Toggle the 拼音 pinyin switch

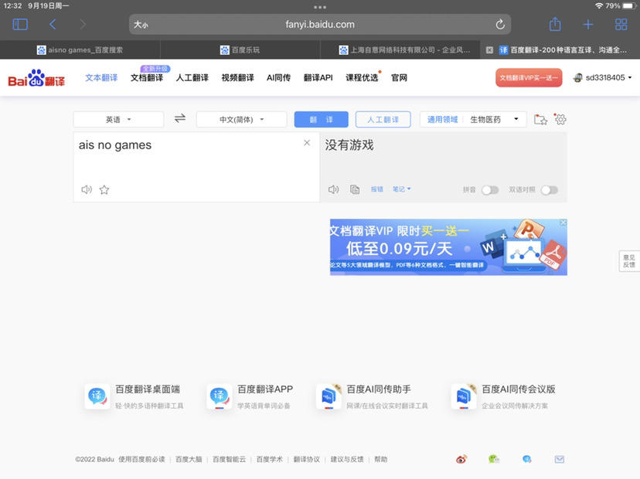click(x=490, y=190)
